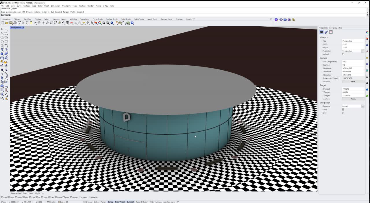Viewport: 370px width, 203px height.
Task: Open the Perspective viewport title dropdown
Action: [23, 27]
